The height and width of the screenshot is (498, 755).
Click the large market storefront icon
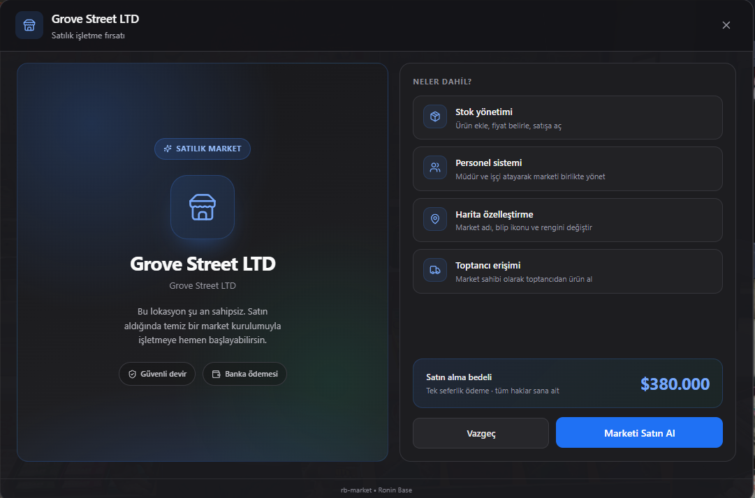coord(203,207)
